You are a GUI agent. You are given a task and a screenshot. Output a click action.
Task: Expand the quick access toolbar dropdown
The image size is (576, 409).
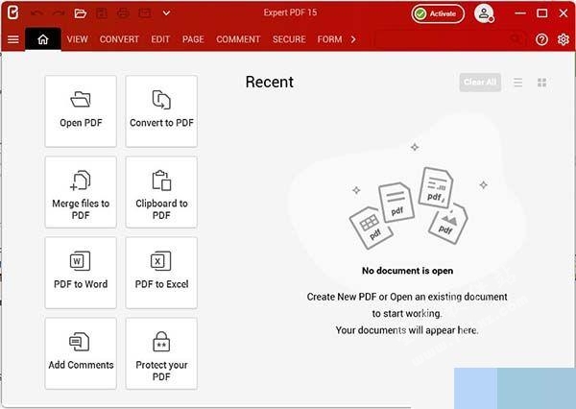pyautogui.click(x=166, y=13)
